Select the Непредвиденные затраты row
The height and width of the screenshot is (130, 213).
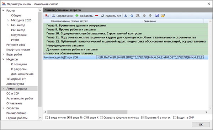[126, 45]
